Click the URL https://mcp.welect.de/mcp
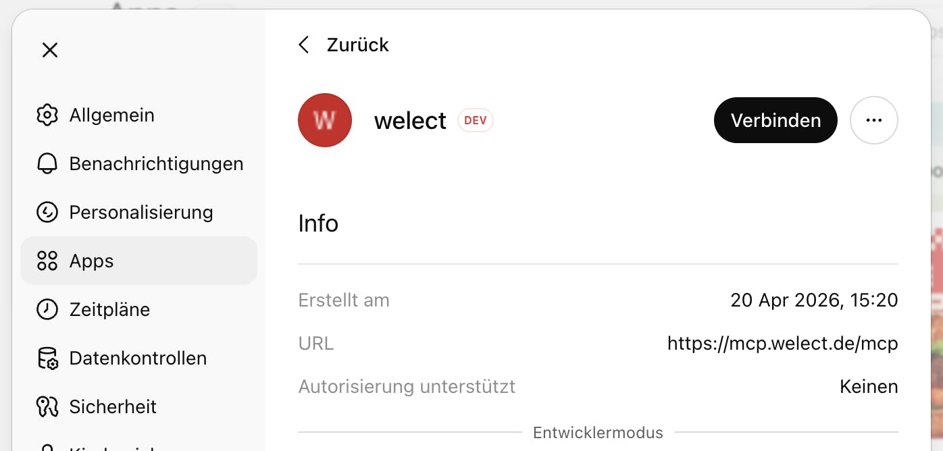 [783, 343]
